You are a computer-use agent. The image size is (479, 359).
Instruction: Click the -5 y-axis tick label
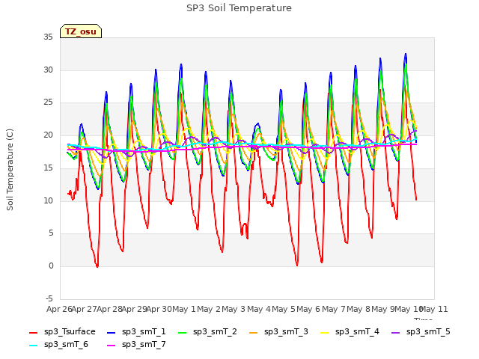click(x=49, y=298)
